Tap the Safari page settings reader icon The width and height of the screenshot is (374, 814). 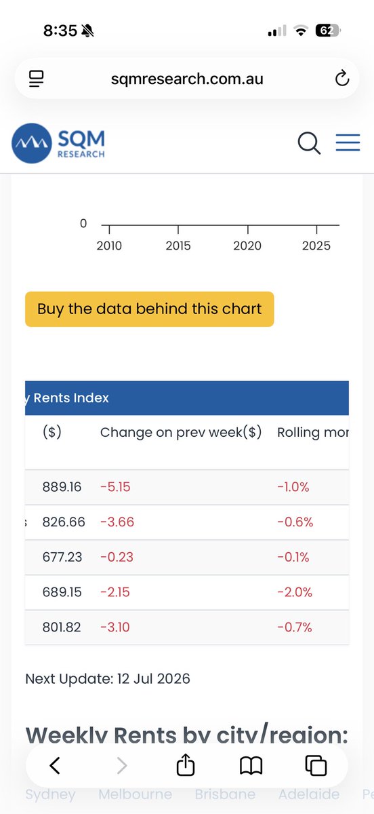click(x=37, y=79)
